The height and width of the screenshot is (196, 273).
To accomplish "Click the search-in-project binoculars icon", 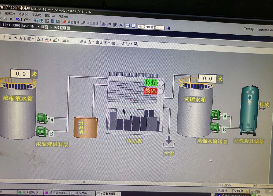I will pos(168,28).
